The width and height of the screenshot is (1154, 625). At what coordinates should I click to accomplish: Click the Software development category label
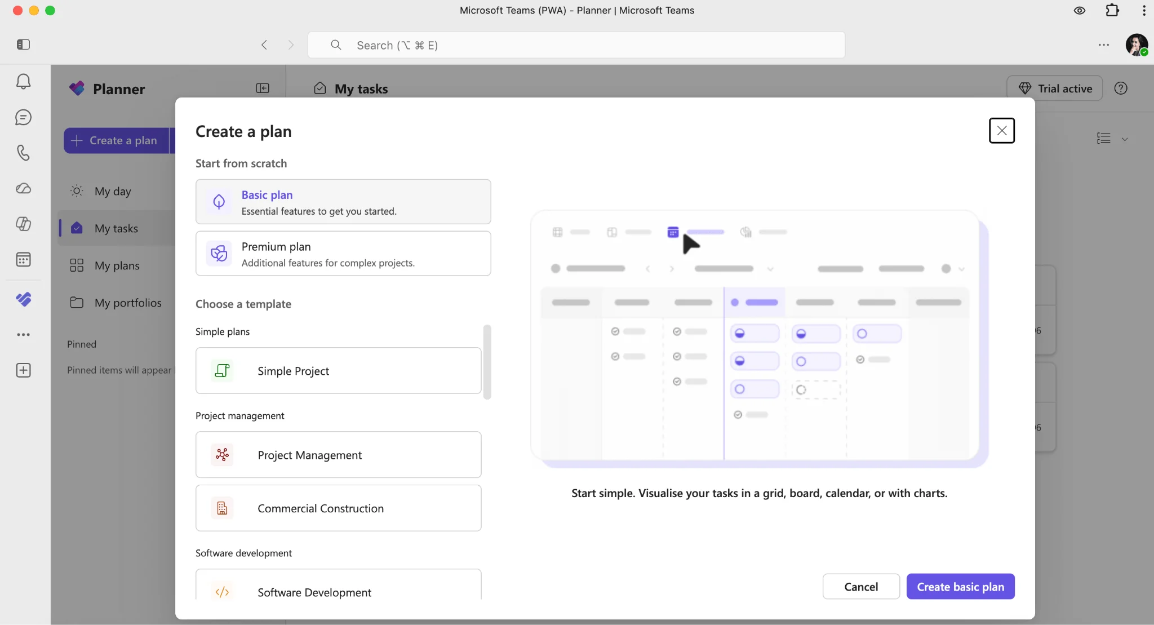243,553
